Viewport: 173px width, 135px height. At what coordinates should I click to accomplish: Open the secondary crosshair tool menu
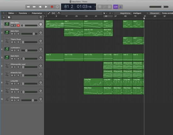pyautogui.click(x=111, y=13)
